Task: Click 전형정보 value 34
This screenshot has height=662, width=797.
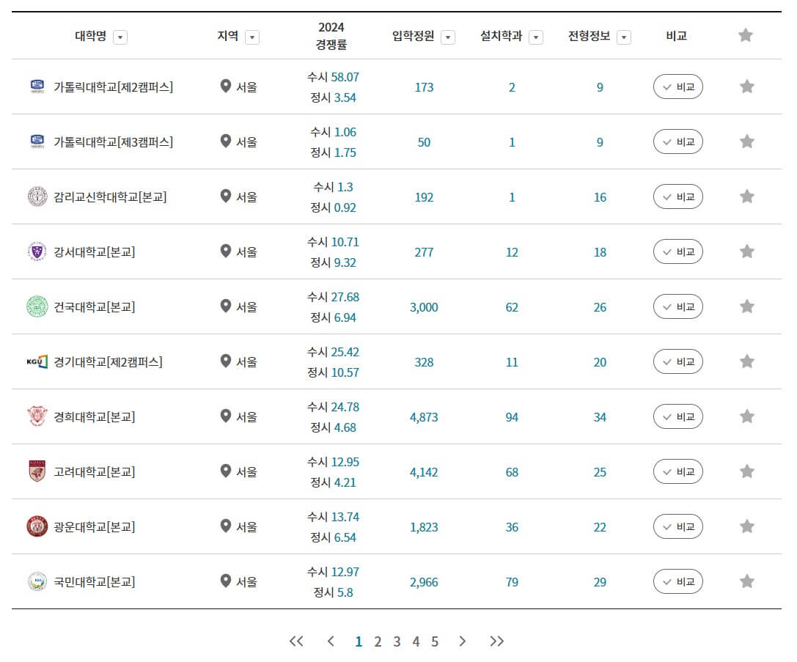Action: pyautogui.click(x=600, y=417)
